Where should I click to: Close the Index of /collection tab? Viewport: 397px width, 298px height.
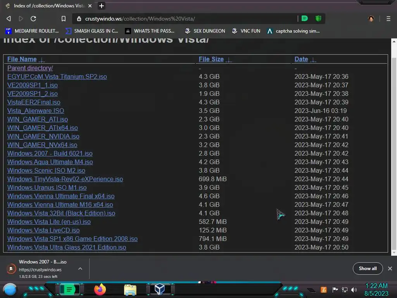[x=90, y=5]
